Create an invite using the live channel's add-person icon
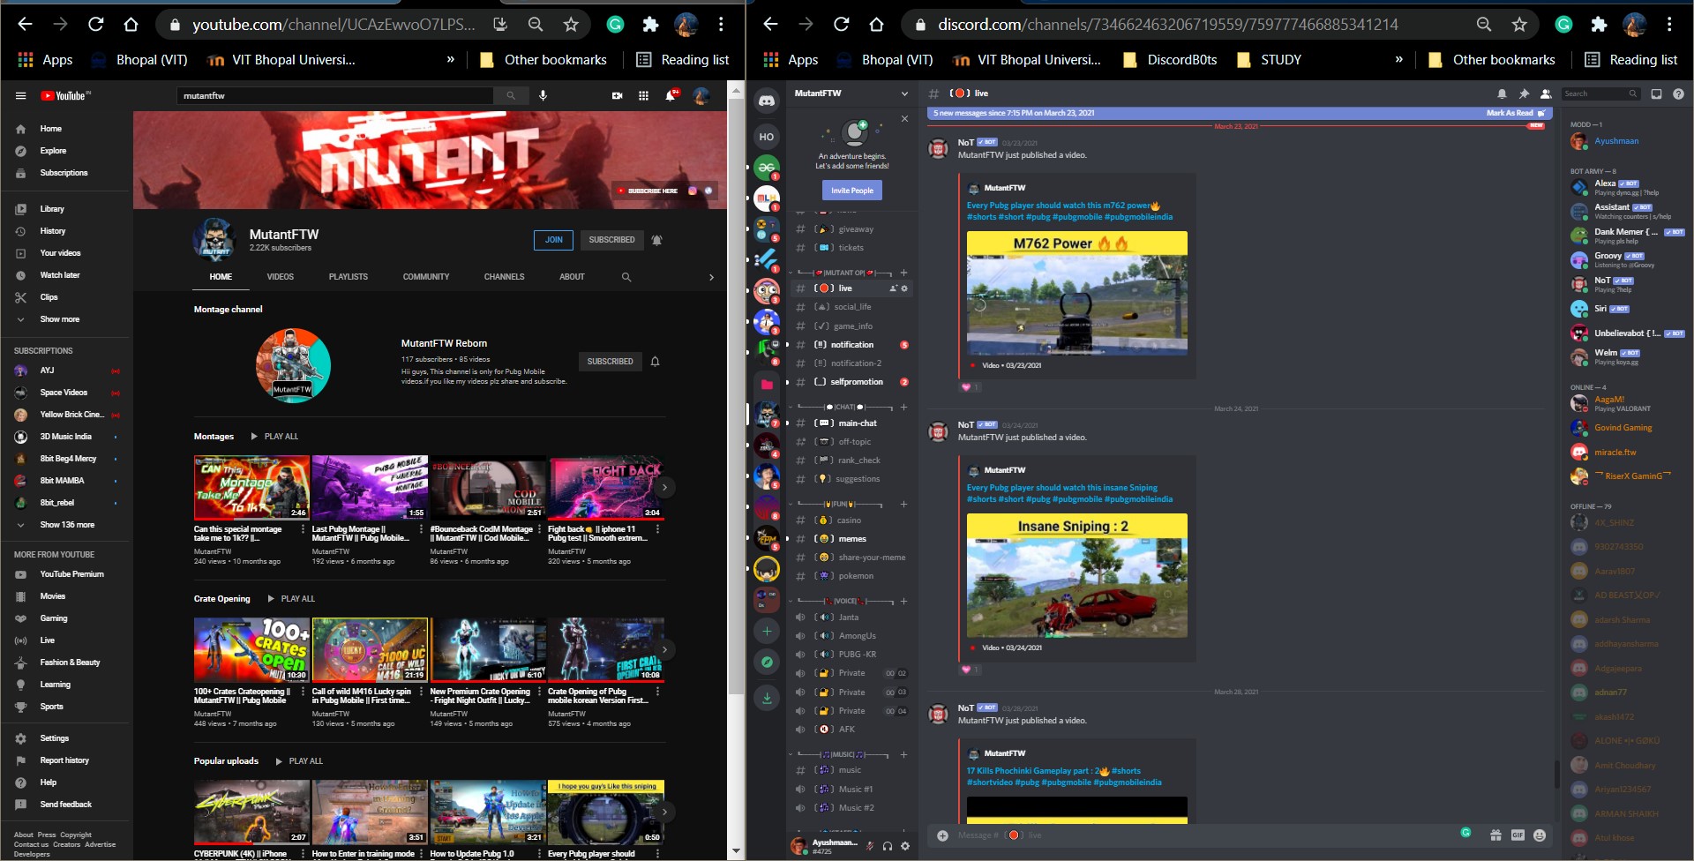1694x861 pixels. click(x=893, y=288)
